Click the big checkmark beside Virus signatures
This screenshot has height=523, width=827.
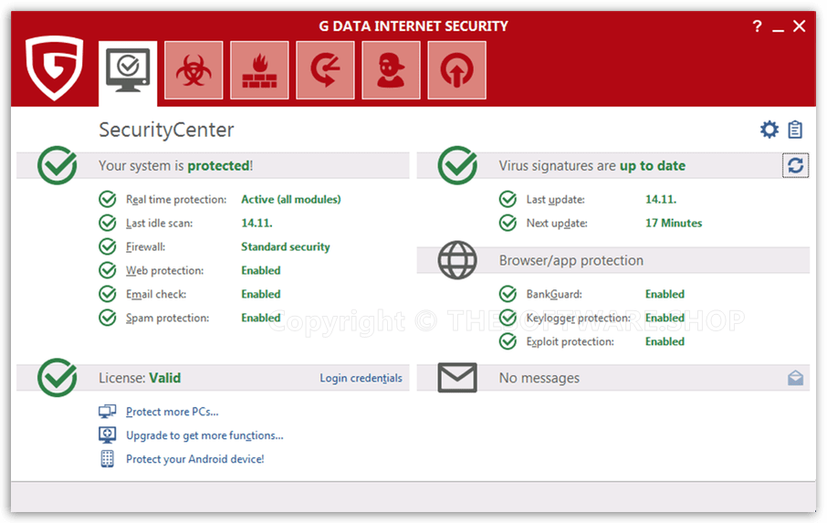pos(457,165)
